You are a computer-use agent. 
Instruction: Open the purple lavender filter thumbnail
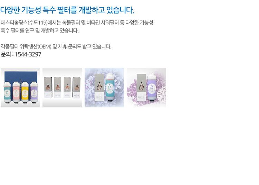(x=146, y=88)
